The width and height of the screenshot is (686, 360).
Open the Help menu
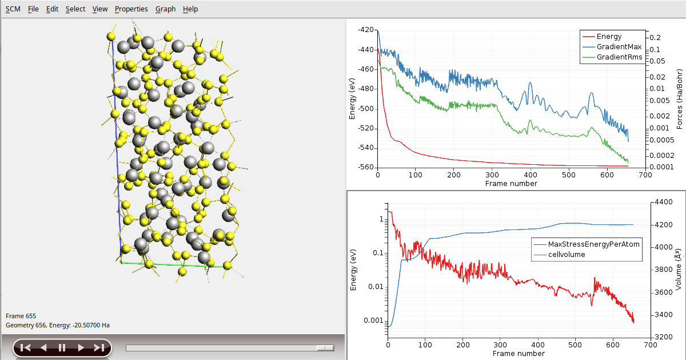190,9
